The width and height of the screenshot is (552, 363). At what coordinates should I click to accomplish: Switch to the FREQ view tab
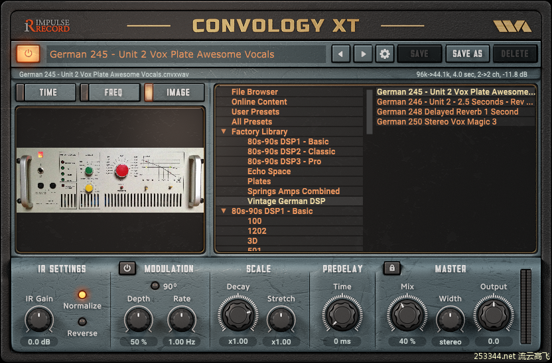point(110,93)
